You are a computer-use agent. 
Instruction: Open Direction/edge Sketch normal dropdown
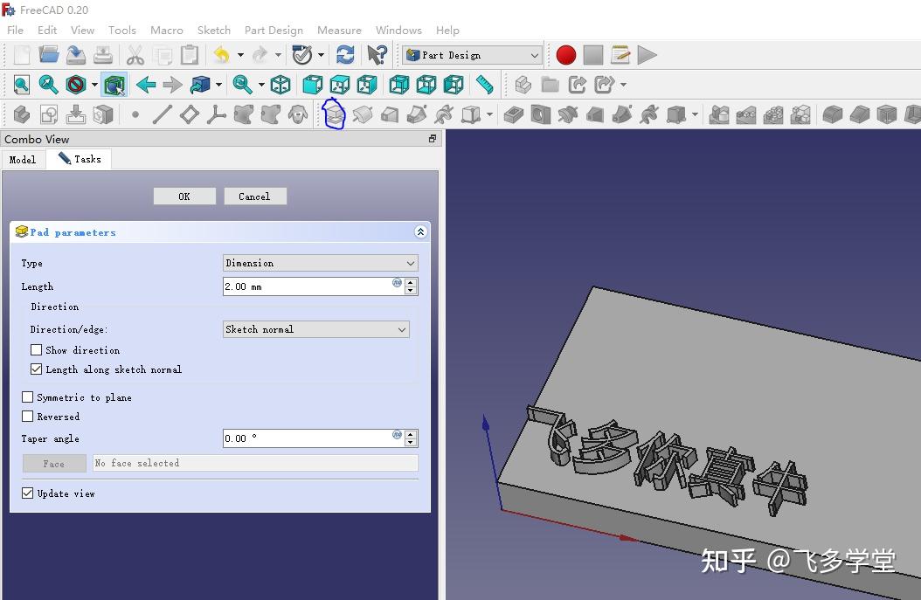(x=316, y=329)
